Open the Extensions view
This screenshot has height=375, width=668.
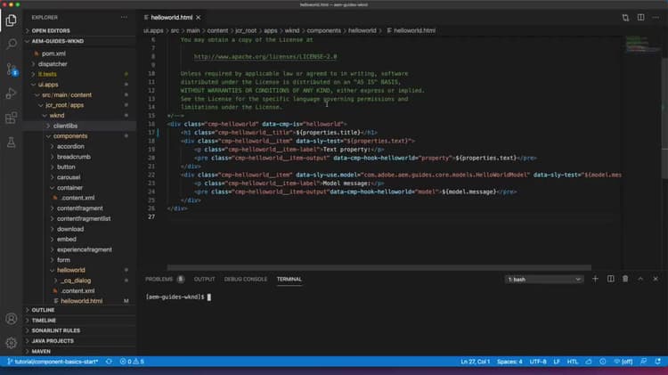[x=12, y=118]
